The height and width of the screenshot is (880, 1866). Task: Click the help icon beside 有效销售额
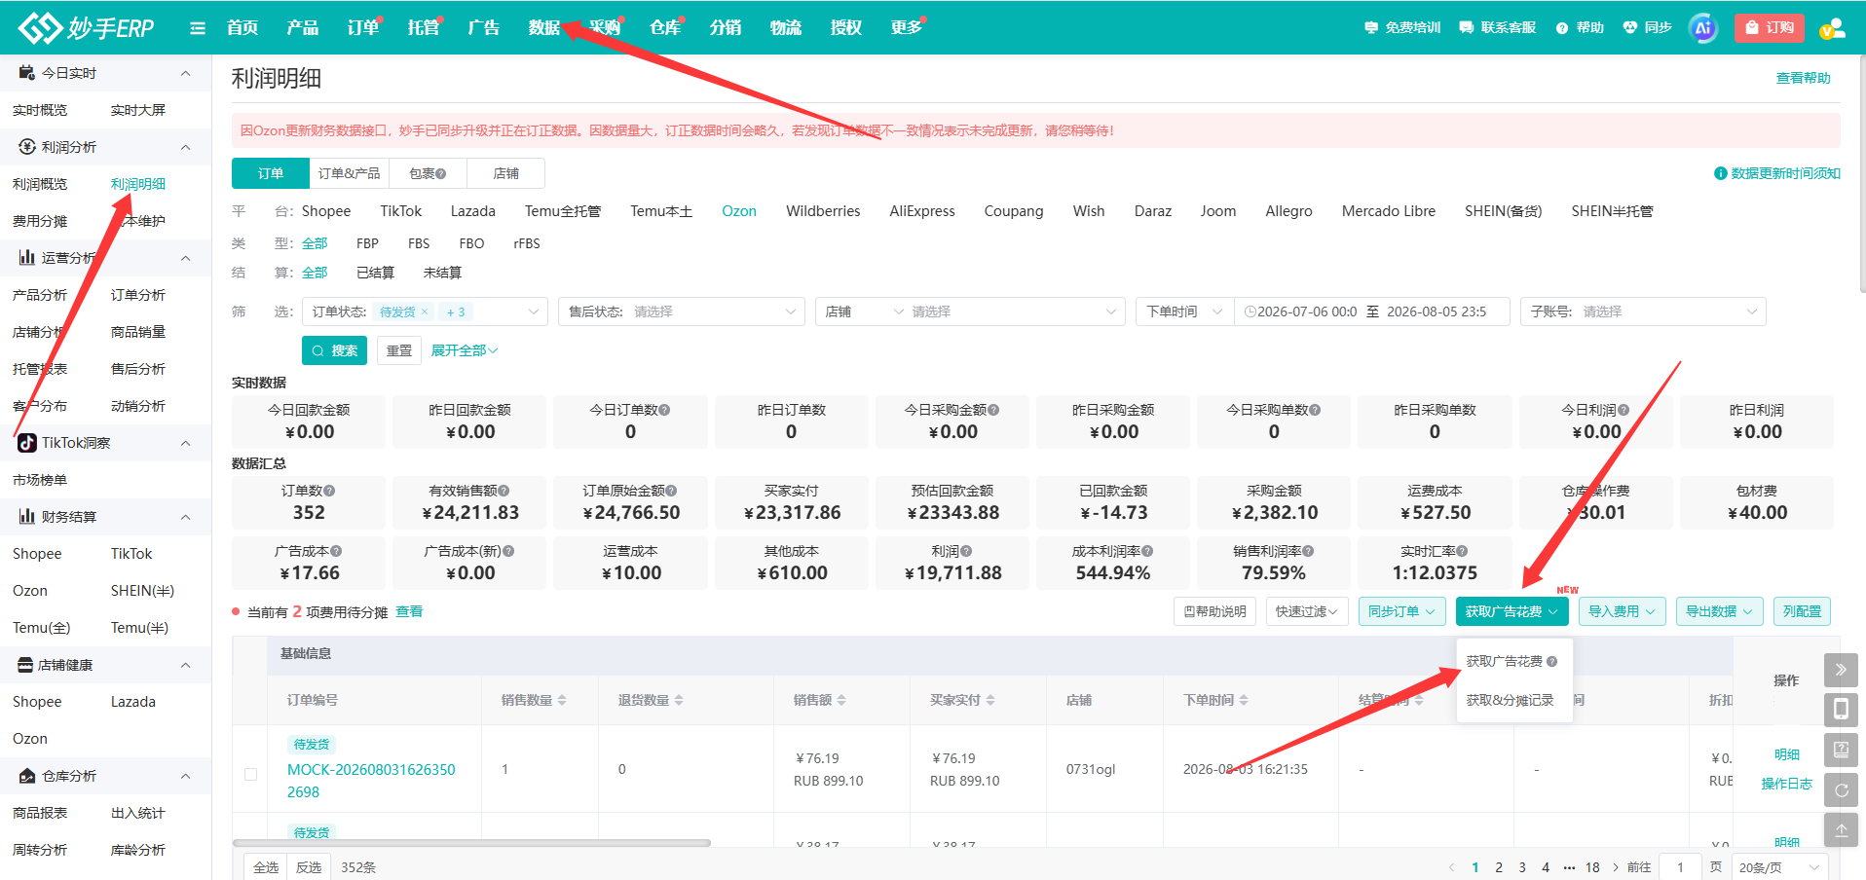[x=504, y=491]
